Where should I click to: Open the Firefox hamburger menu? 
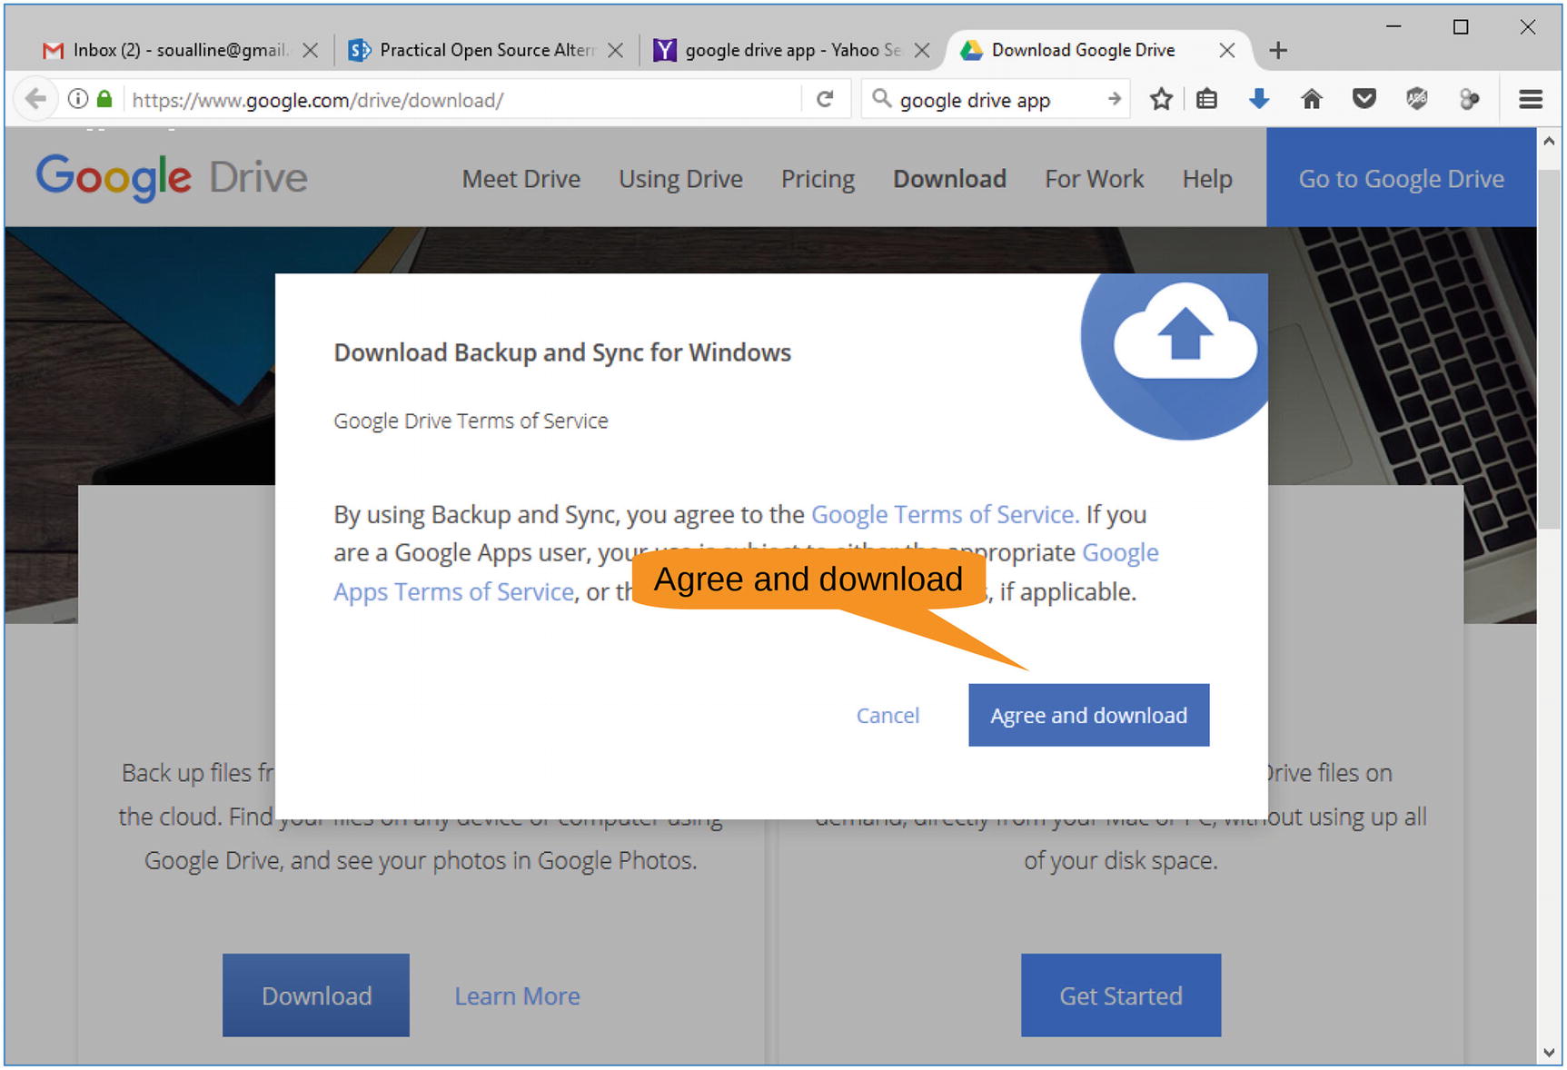[x=1531, y=99]
